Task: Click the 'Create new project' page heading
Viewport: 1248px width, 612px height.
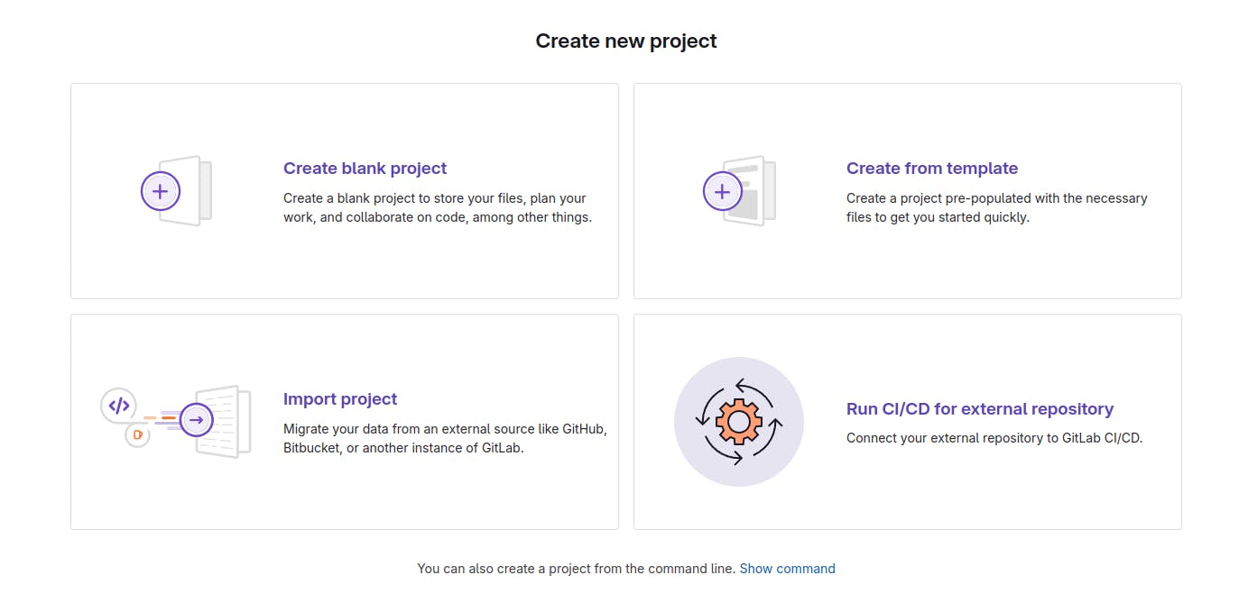Action: (x=625, y=41)
